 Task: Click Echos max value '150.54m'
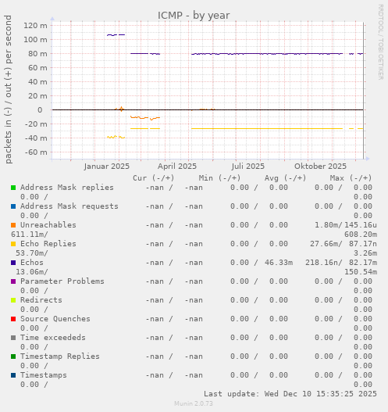coord(361,272)
